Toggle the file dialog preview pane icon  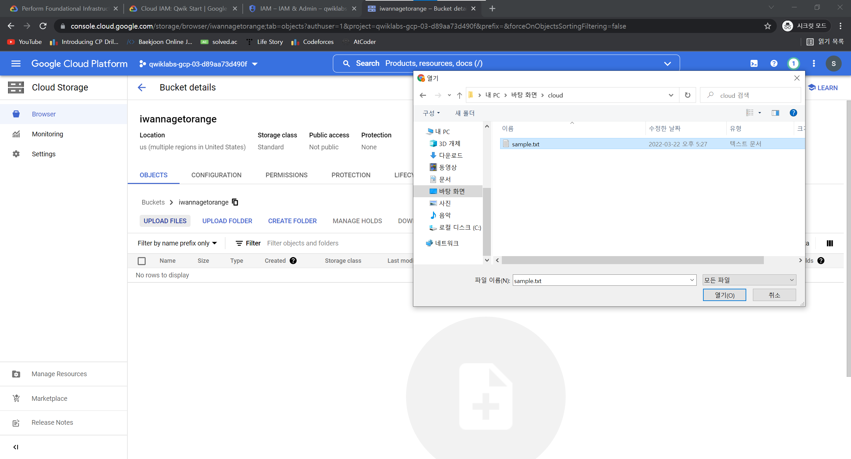[775, 113]
